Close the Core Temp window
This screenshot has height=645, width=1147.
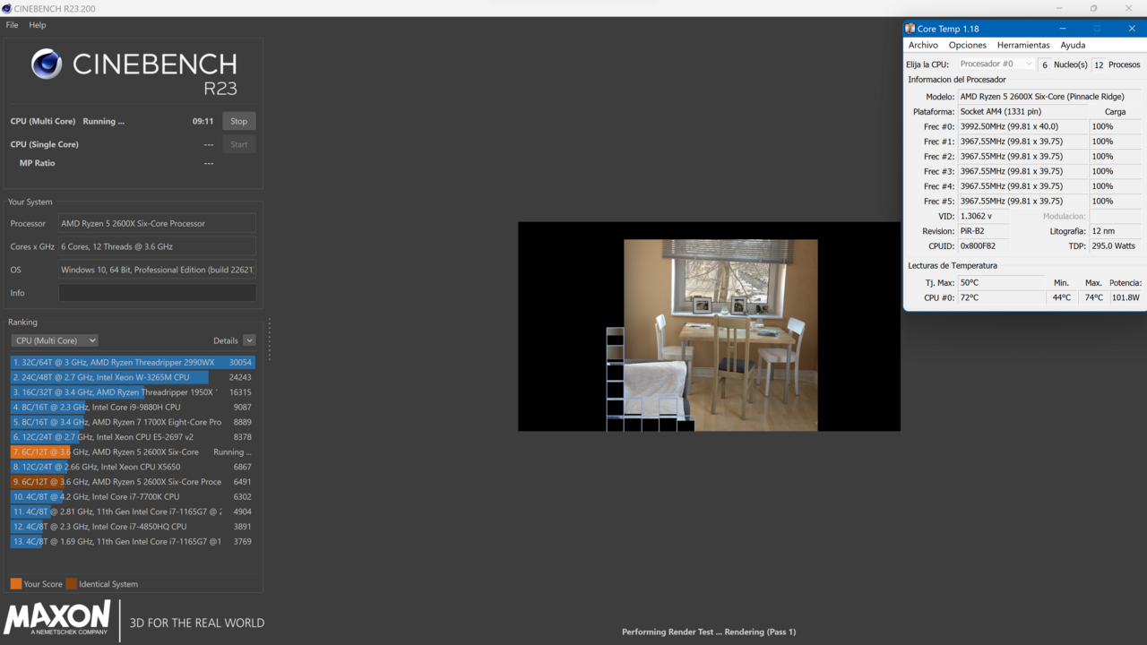tap(1132, 29)
